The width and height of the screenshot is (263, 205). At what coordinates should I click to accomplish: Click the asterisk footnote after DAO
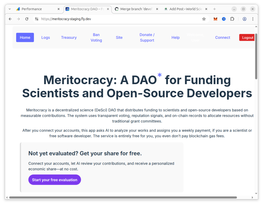(x=160, y=75)
